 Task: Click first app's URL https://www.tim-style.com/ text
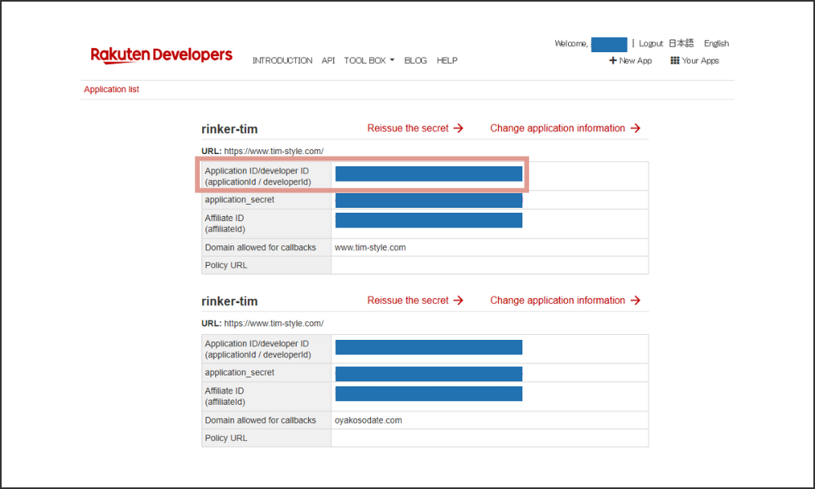pos(273,152)
